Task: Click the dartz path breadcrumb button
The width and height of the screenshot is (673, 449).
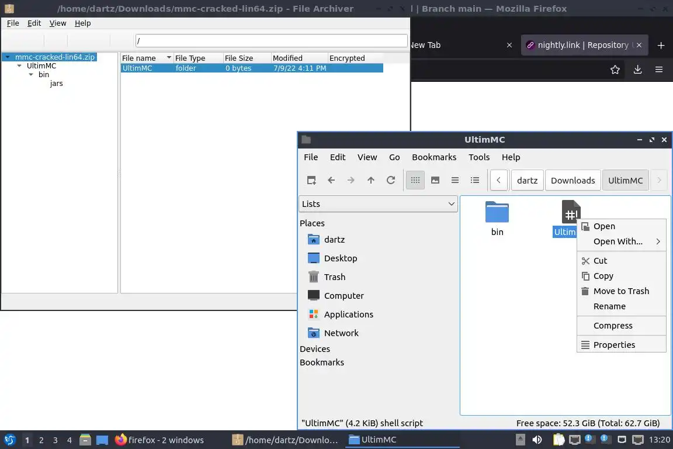Action: 527,181
